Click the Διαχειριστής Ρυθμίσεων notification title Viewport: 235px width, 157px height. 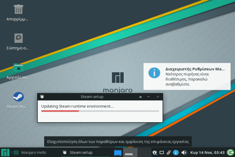pyautogui.click(x=195, y=69)
